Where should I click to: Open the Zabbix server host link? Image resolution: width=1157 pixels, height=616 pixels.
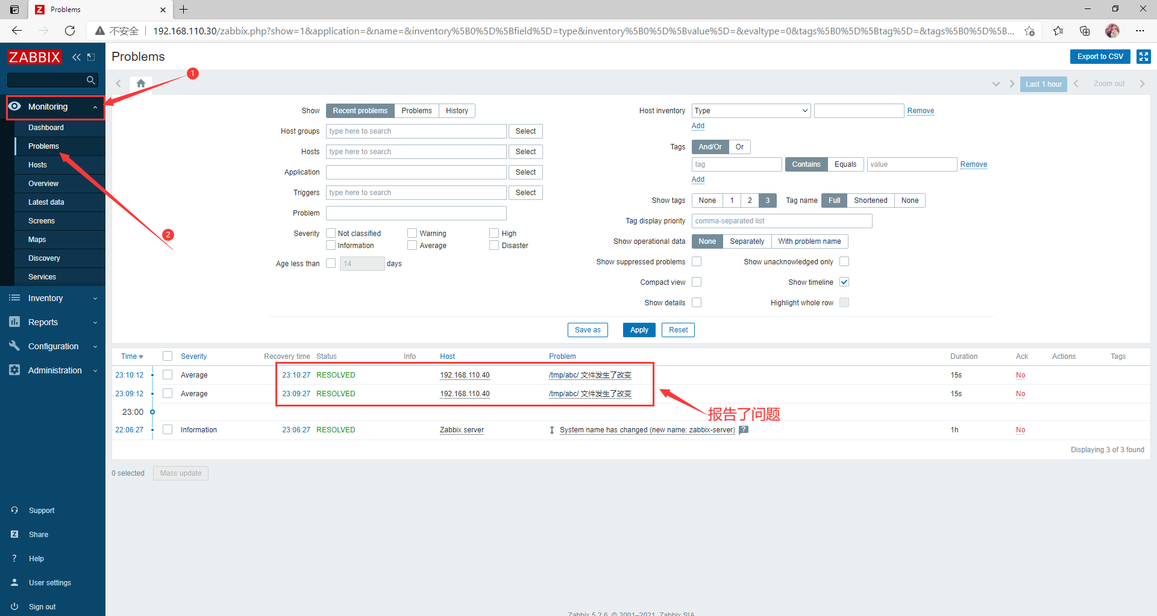click(x=462, y=430)
